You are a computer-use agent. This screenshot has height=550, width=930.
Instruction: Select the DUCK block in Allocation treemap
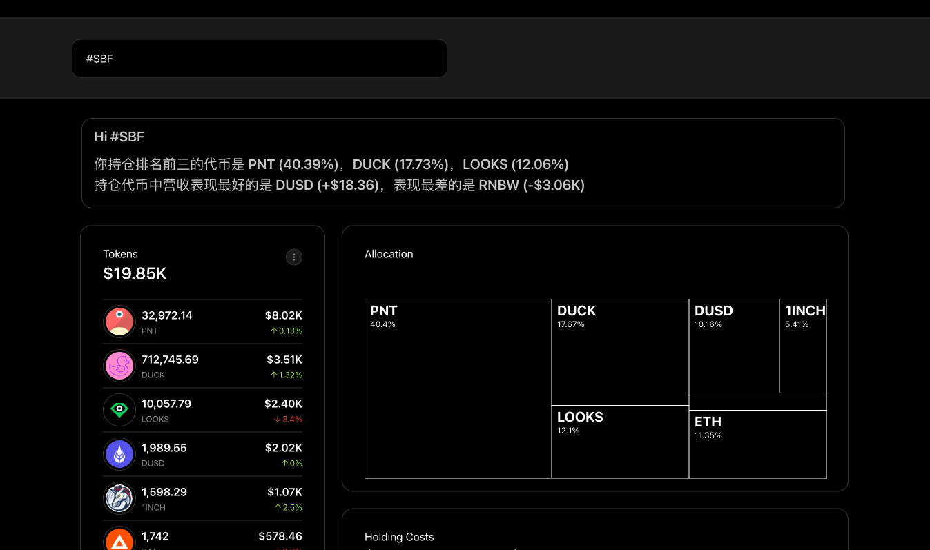point(620,352)
